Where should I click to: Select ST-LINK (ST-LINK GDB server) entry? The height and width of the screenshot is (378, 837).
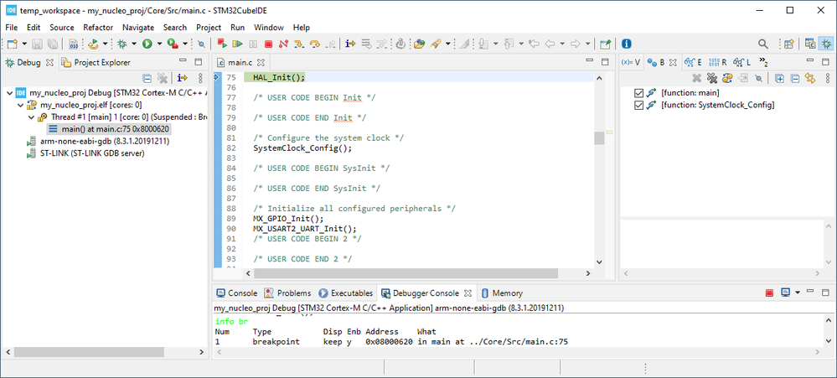click(85, 153)
